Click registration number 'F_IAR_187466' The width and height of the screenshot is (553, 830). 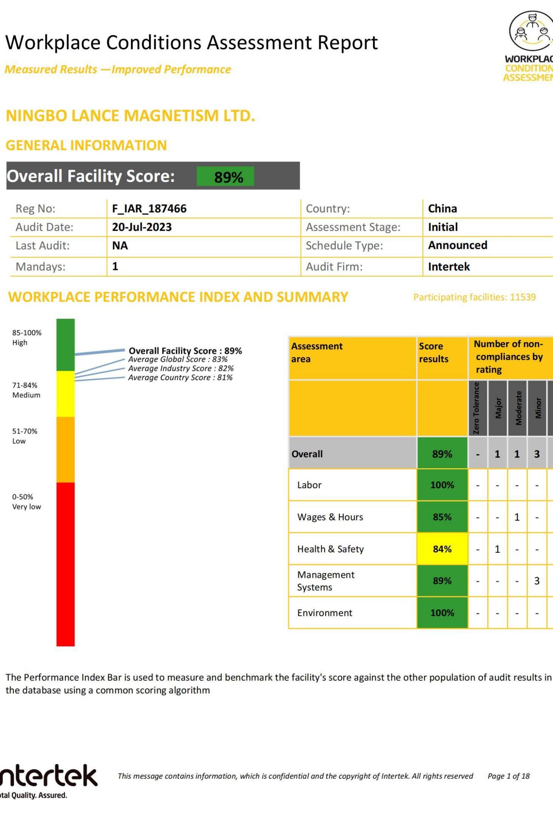(x=149, y=209)
